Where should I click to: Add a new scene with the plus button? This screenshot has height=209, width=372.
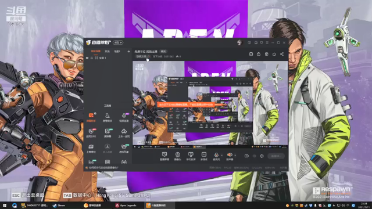pos(128,52)
